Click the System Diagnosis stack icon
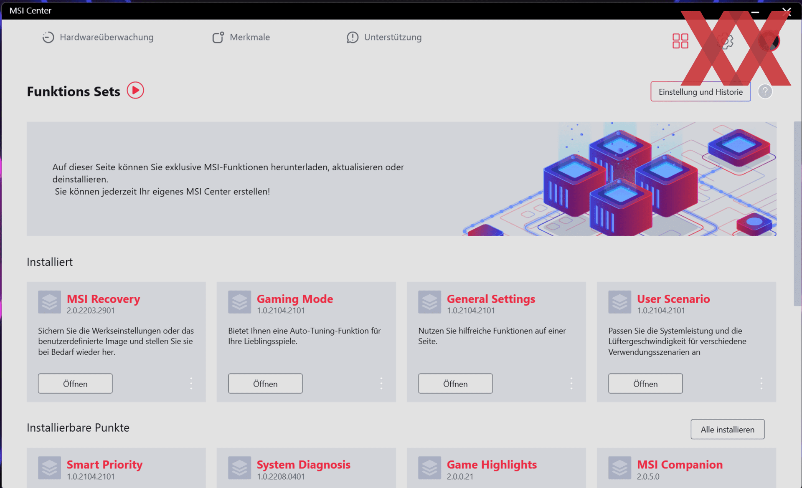 pyautogui.click(x=239, y=468)
